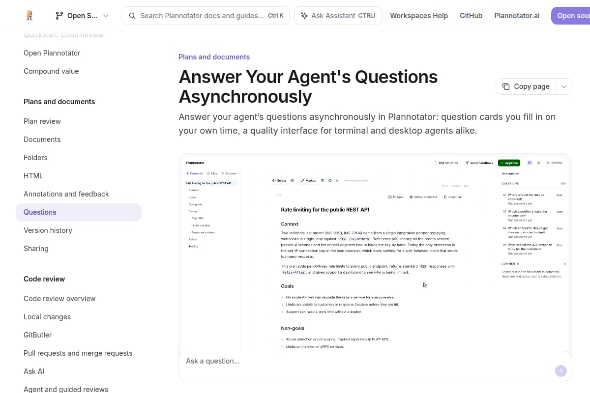
Task: Click the Plannotator mascot logo
Action: [x=29, y=15]
